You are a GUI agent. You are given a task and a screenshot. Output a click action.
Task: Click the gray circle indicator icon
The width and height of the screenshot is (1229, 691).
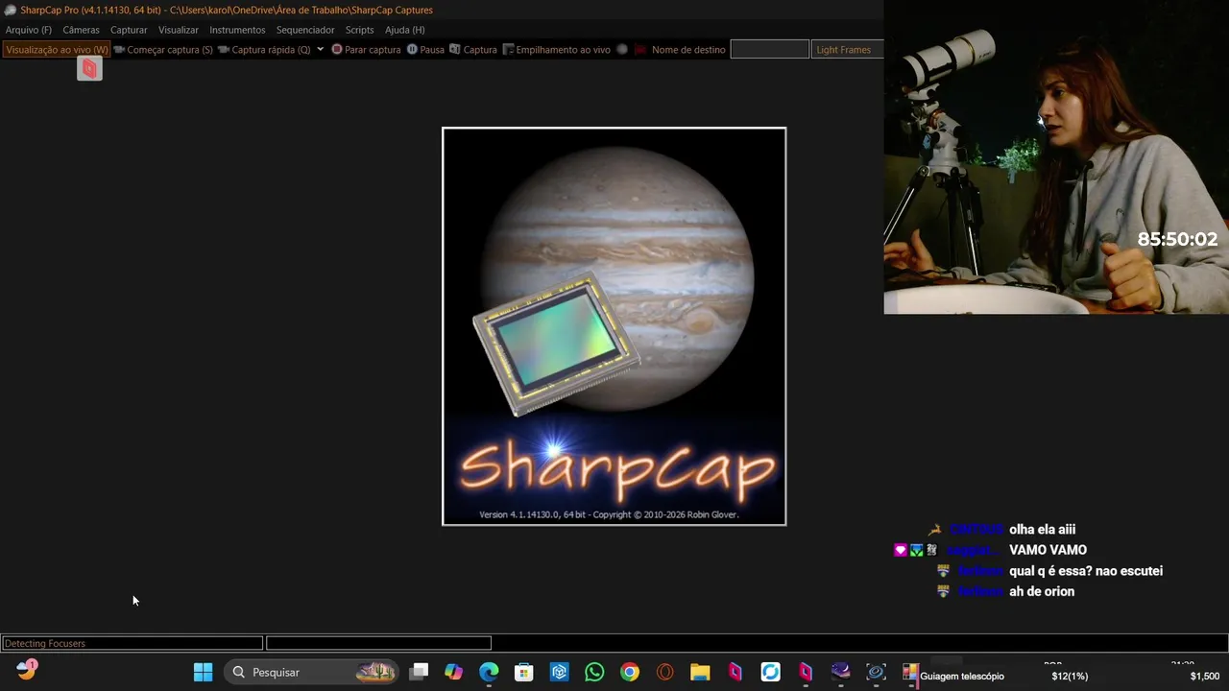point(622,50)
